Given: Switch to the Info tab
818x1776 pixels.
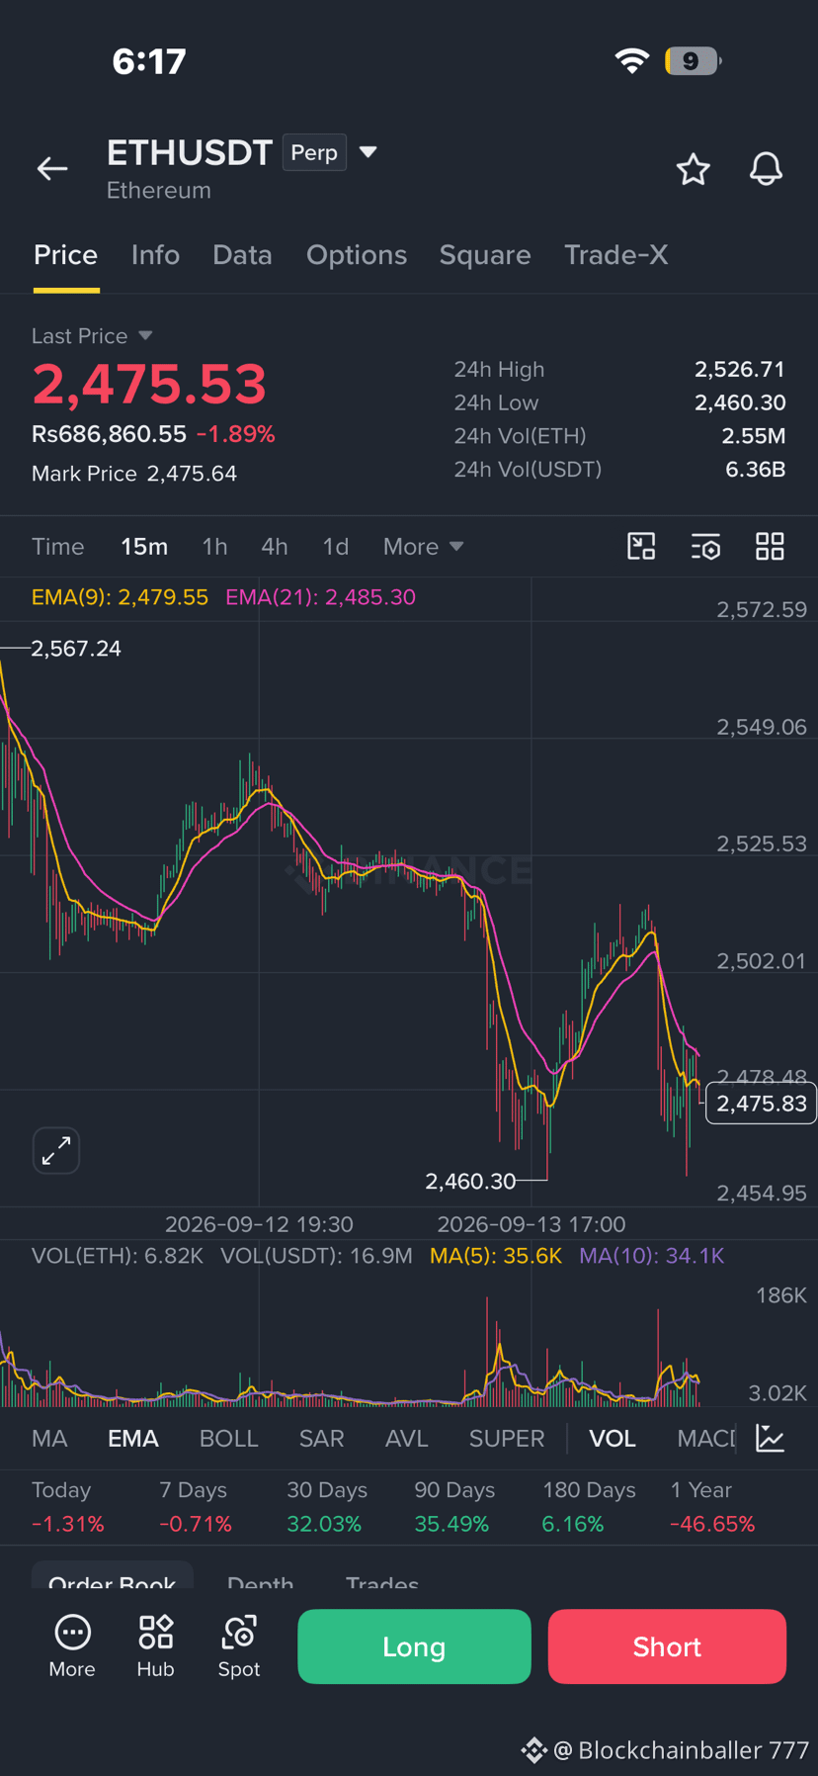Looking at the screenshot, I should pyautogui.click(x=155, y=255).
